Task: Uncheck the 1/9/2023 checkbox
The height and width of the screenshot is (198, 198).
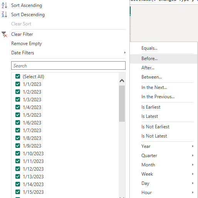Action: [18, 146]
